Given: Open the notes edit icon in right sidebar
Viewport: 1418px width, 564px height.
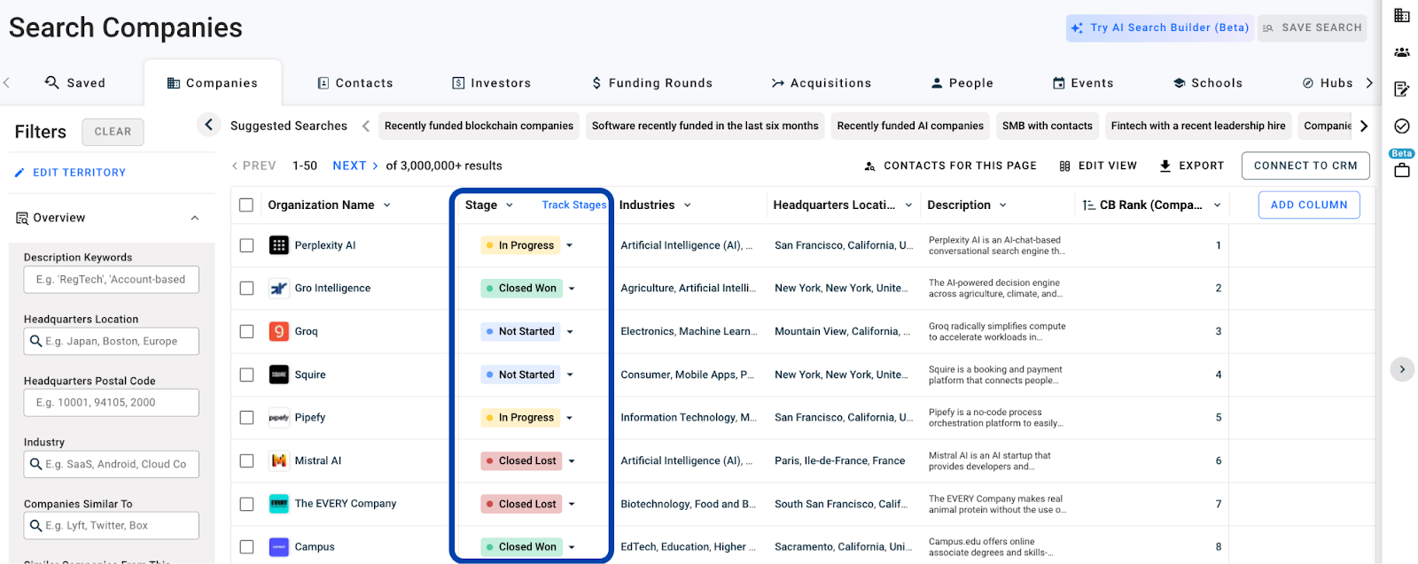Looking at the screenshot, I should click(1402, 89).
